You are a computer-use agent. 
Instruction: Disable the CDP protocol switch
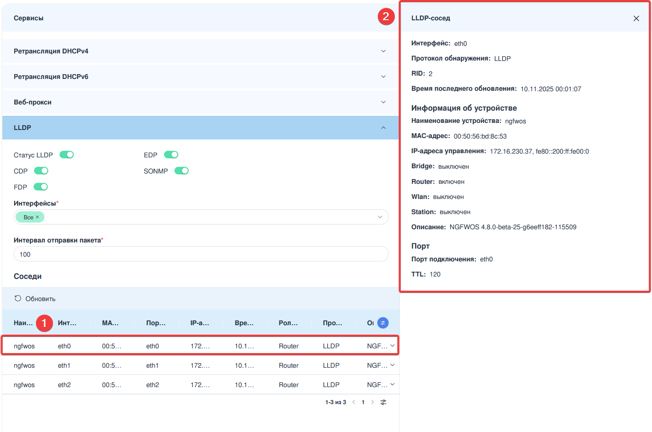click(41, 171)
